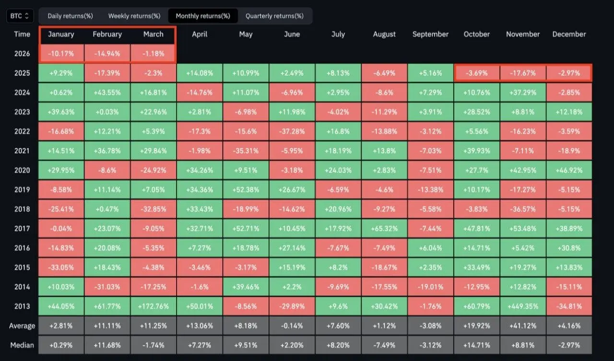Click the 2014 February cell -31.03%

click(x=107, y=287)
